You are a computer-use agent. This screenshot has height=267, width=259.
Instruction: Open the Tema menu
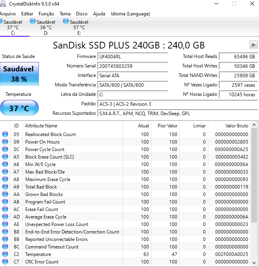pos(65,14)
